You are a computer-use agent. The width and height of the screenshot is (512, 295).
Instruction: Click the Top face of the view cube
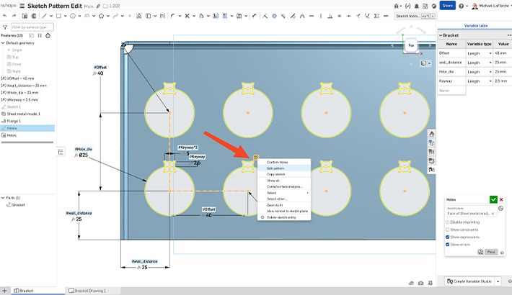[411, 45]
